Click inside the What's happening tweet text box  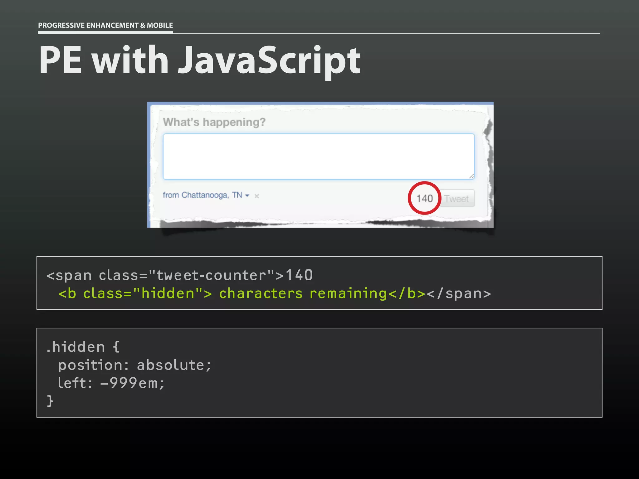319,157
